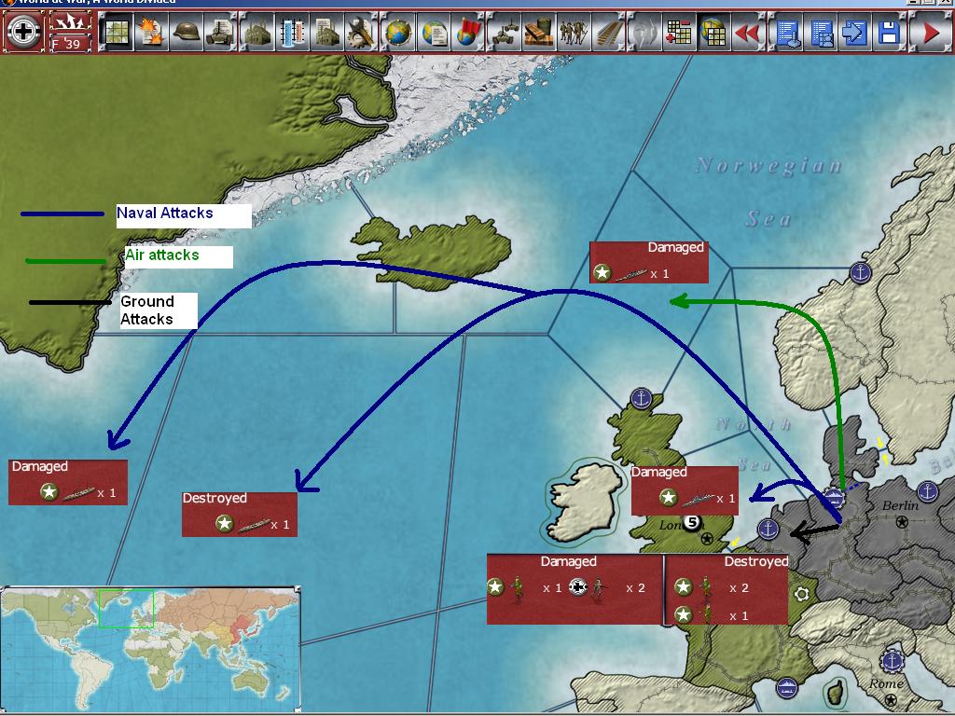Click the anchor port on the Baltic coast
This screenshot has width=955, height=716.
point(927,490)
